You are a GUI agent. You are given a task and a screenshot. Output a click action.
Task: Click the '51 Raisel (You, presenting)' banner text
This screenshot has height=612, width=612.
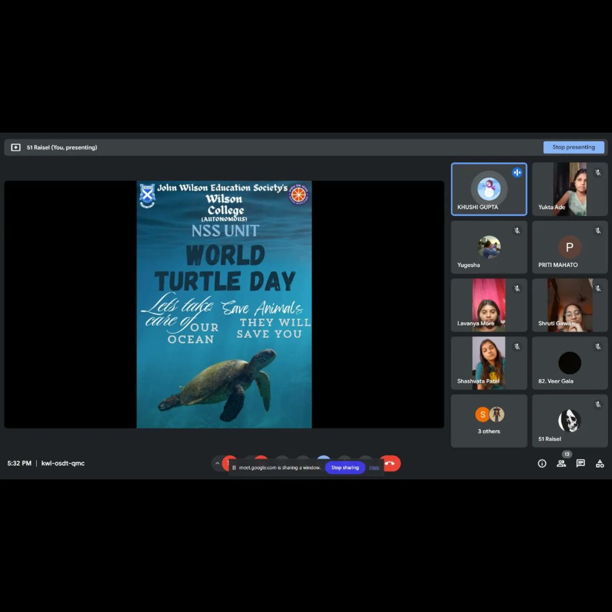pyautogui.click(x=62, y=147)
